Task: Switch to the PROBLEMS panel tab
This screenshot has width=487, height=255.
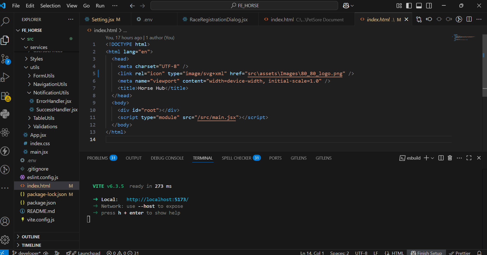Action: 97,158
